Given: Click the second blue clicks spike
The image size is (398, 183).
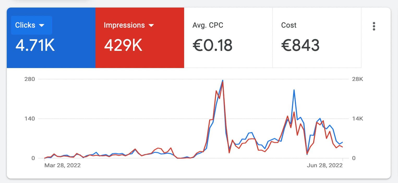Looking at the screenshot, I should (x=294, y=90).
